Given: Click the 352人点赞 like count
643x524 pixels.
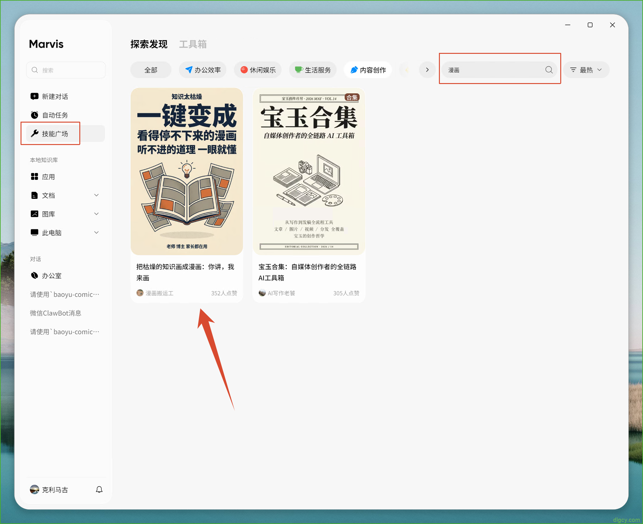Looking at the screenshot, I should [x=224, y=293].
